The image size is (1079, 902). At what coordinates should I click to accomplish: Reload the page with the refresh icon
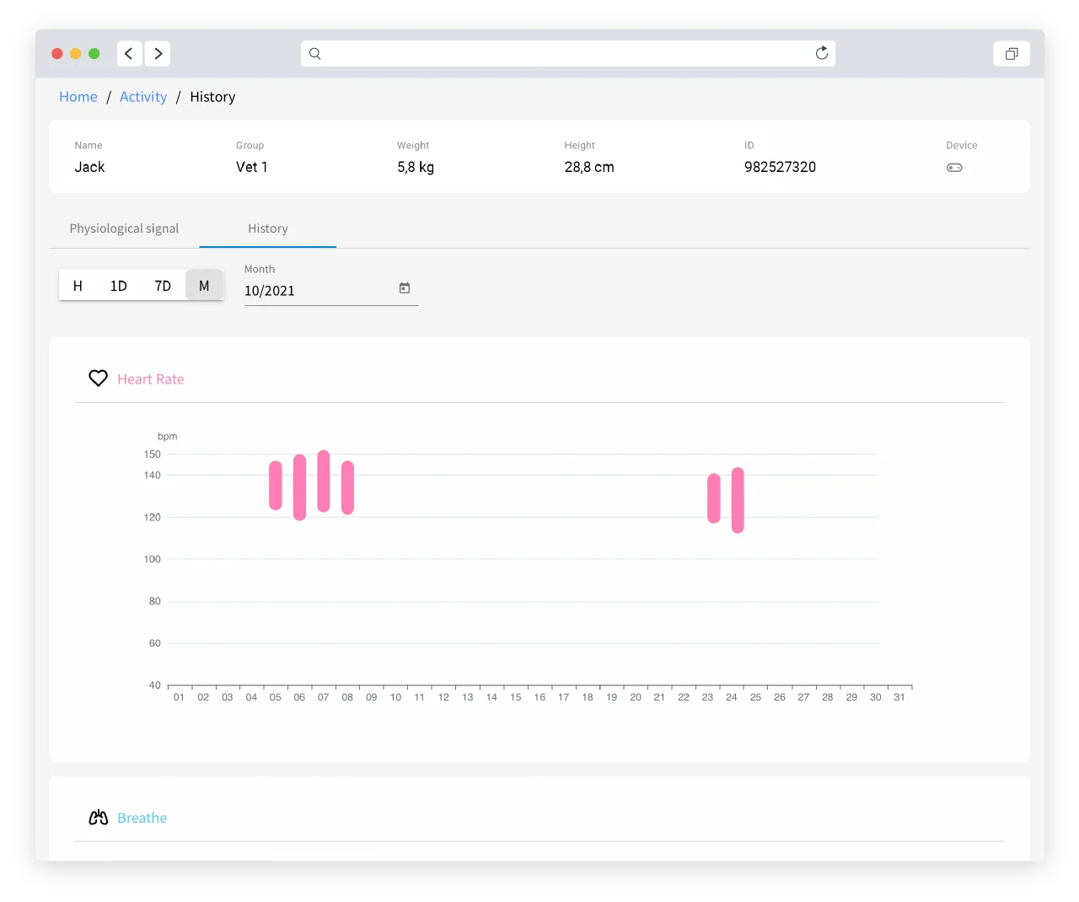pyautogui.click(x=822, y=53)
